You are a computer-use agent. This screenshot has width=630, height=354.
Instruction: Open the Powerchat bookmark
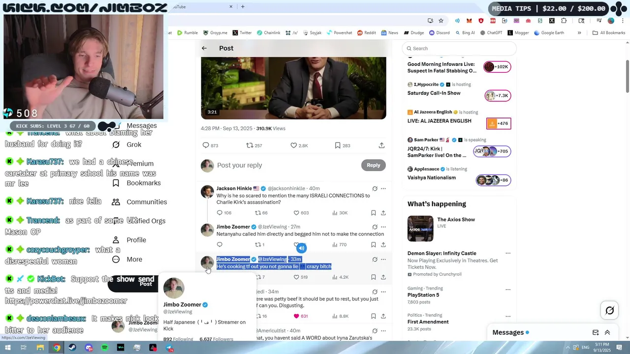coord(340,33)
